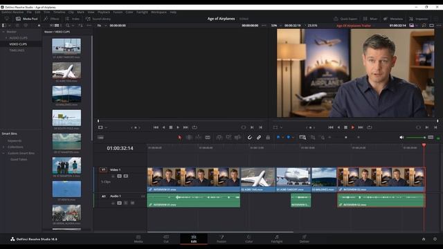Play reverse in the timeline viewer
Screen dimensions: 443x249
point(338,127)
